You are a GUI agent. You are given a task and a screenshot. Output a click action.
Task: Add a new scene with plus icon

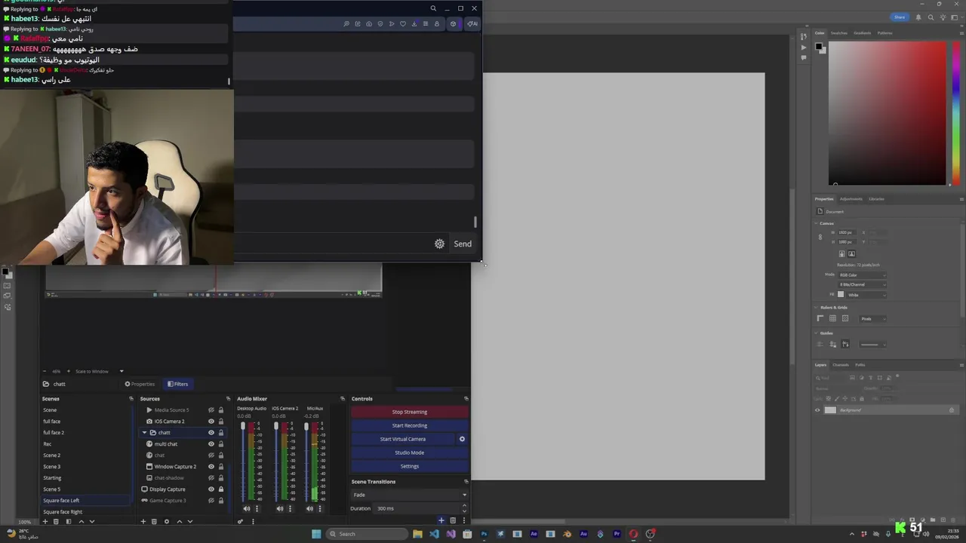click(45, 521)
